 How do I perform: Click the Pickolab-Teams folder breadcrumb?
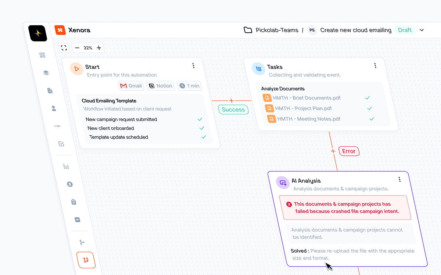271,30
